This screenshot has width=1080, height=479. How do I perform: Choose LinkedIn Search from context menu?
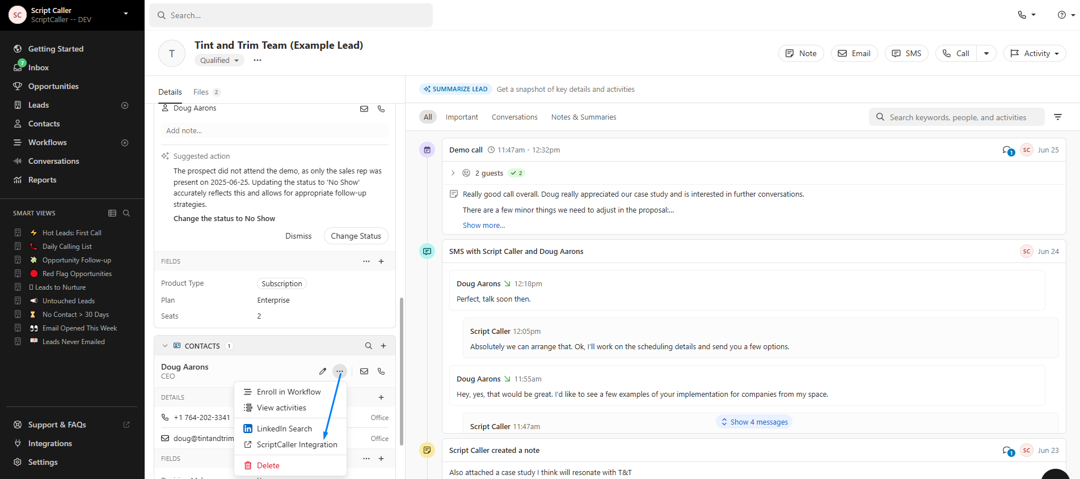pos(290,429)
